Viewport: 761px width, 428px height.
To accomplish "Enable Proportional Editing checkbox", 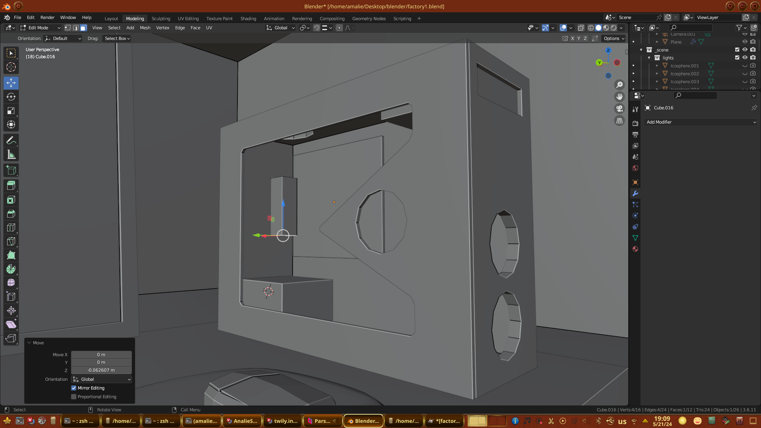I will [74, 397].
